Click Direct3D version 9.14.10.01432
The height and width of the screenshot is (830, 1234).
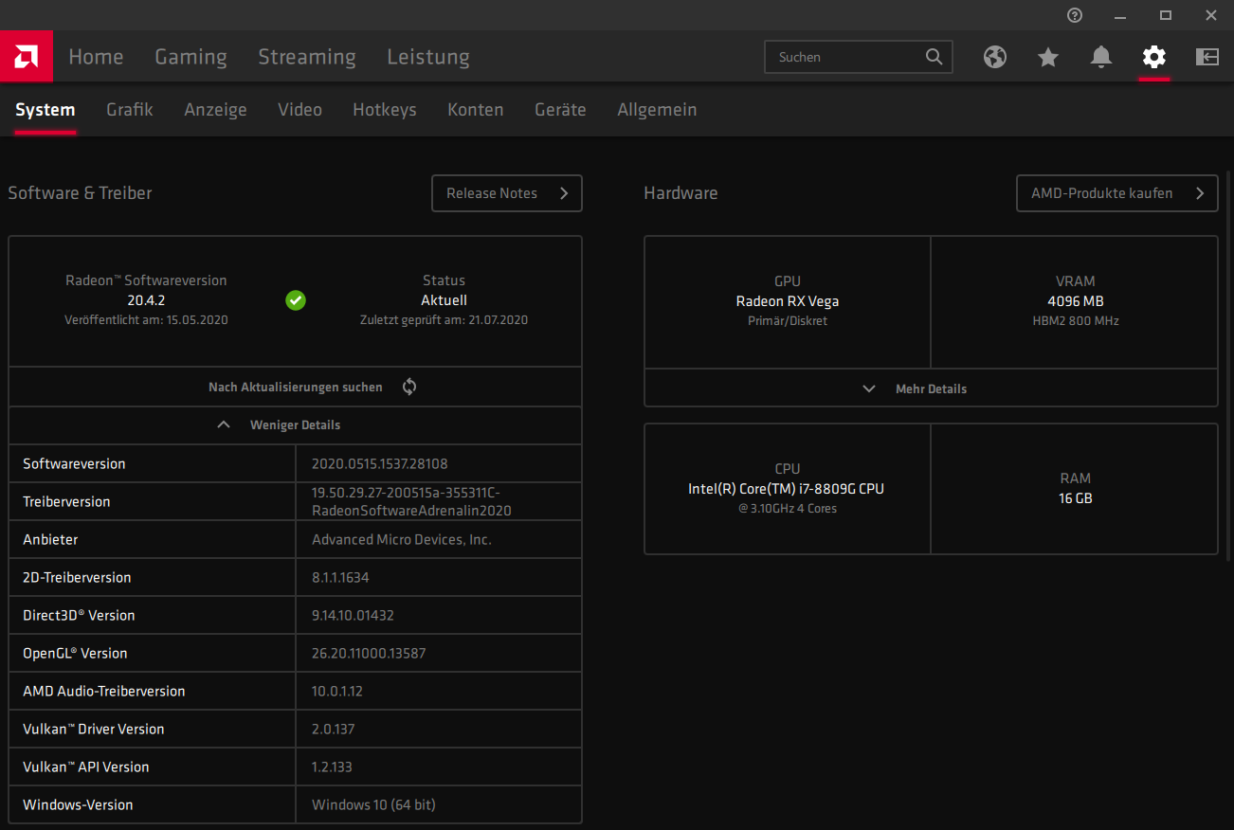pos(353,615)
